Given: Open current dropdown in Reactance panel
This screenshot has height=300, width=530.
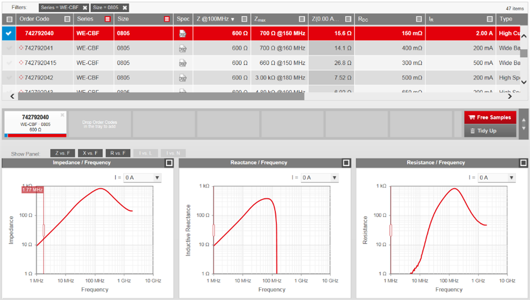Looking at the screenshot, I should pyautogui.click(x=319, y=177).
